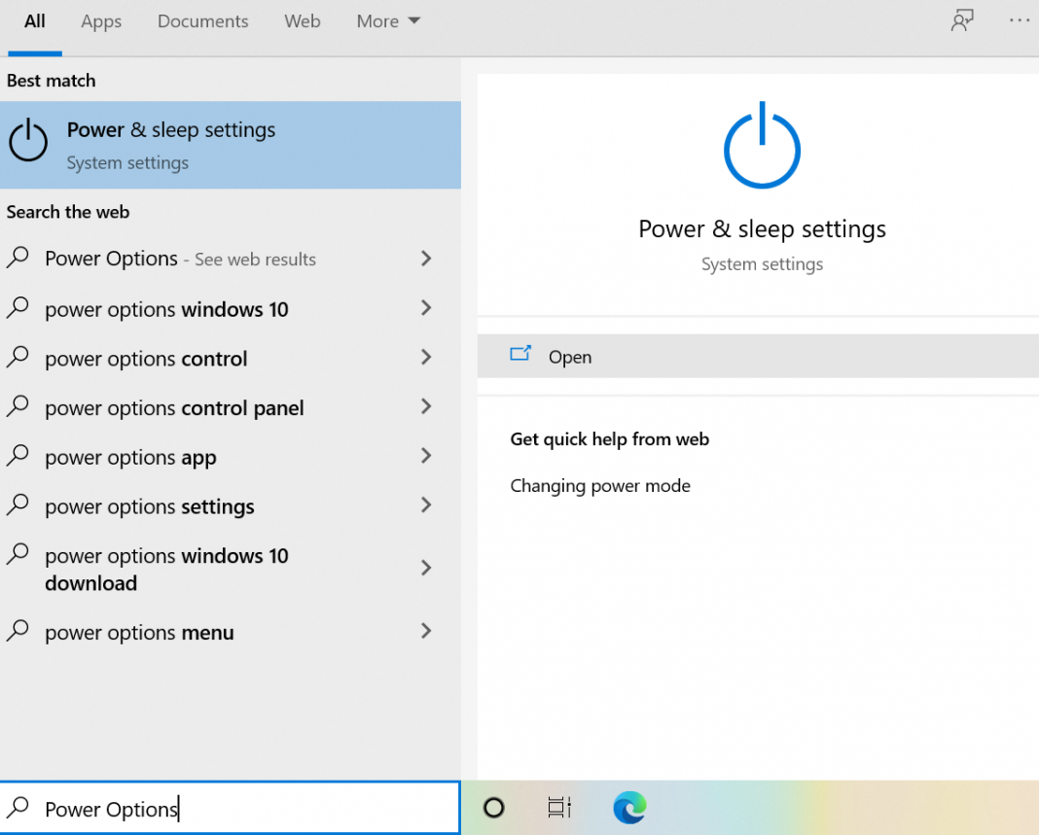Expand the power options menu suggestion
The image size is (1039, 835).
tap(425, 632)
